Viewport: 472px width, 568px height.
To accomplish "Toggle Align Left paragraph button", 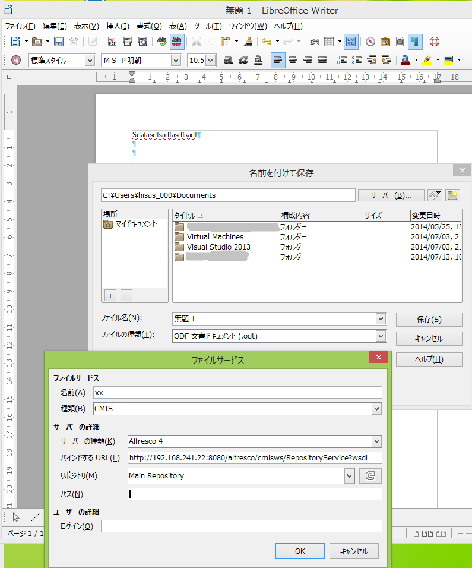I will click(x=278, y=60).
